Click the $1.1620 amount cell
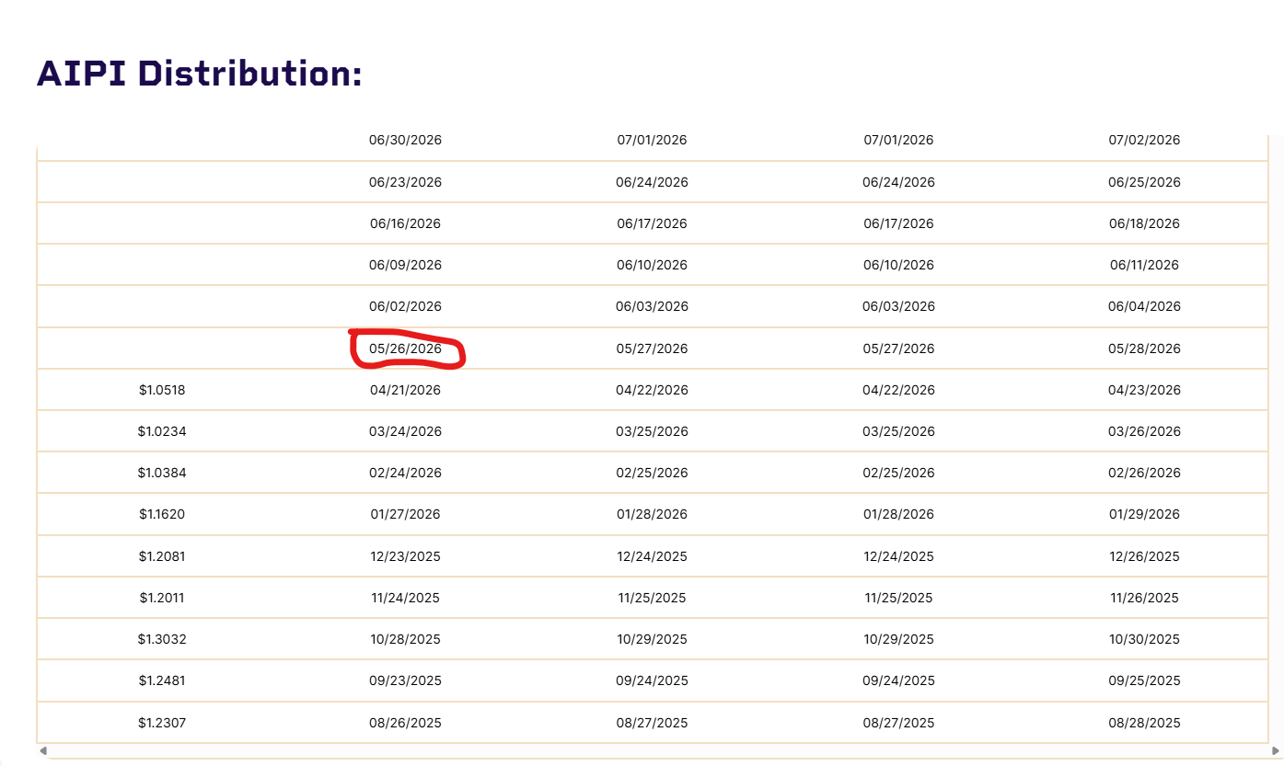 click(x=162, y=514)
